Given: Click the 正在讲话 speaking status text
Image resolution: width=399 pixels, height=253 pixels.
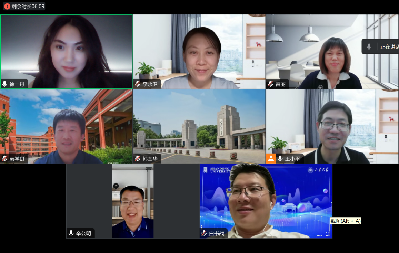Looking at the screenshot, I should (389, 47).
